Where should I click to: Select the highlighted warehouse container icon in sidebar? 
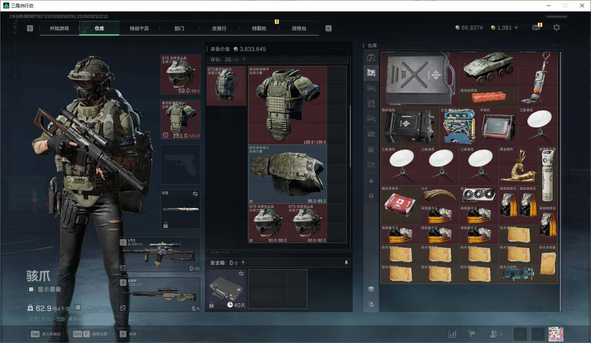(371, 73)
